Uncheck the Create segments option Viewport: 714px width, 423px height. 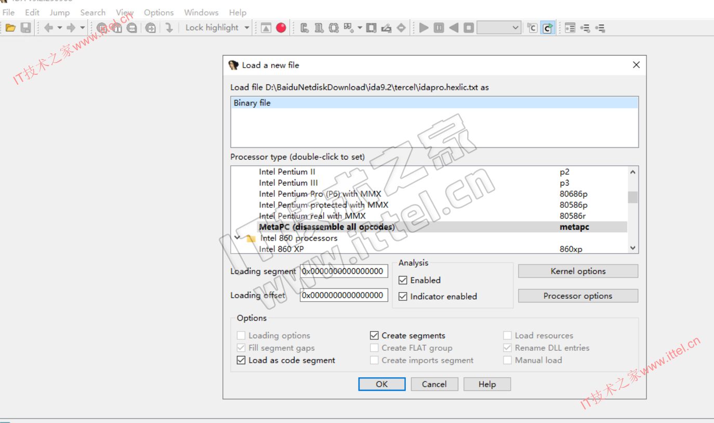click(x=374, y=336)
